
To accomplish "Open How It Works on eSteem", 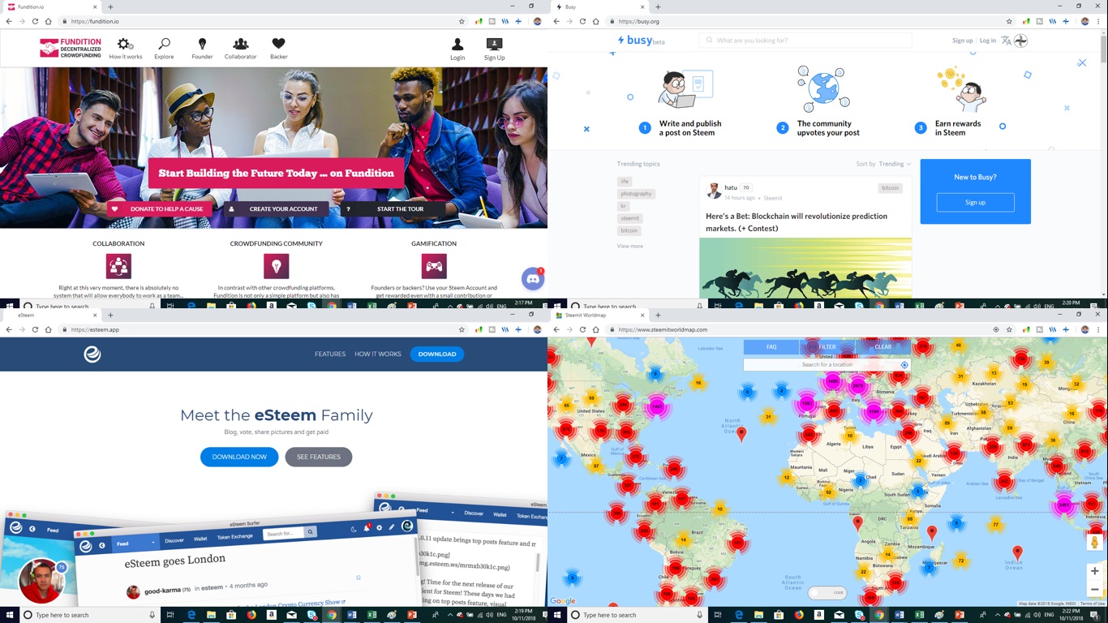I will [378, 354].
